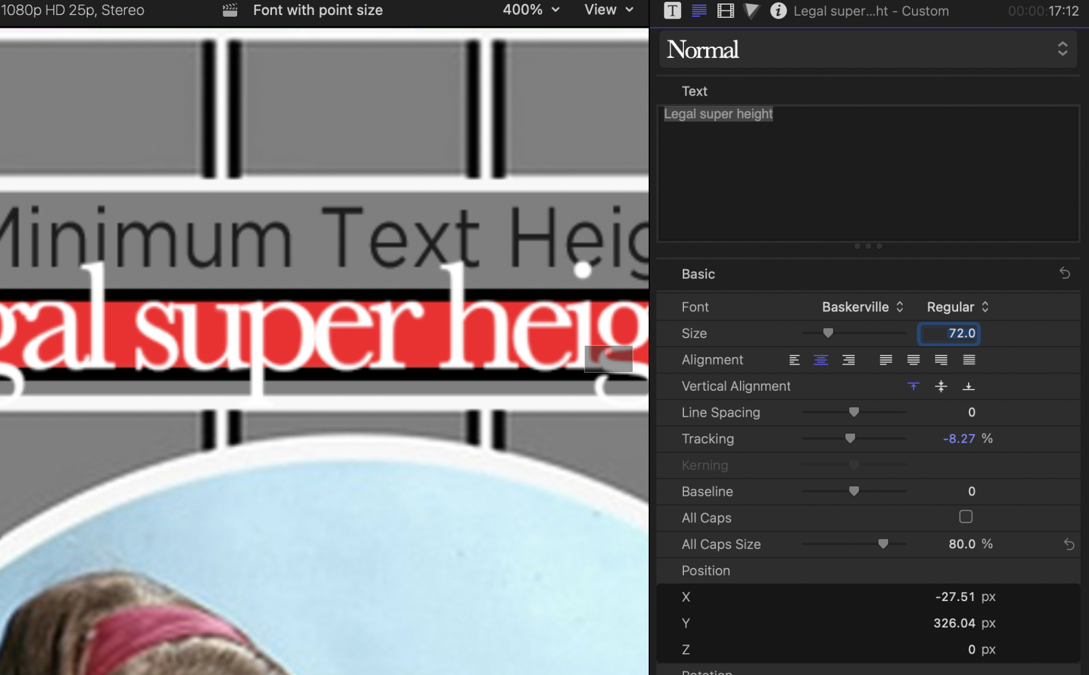This screenshot has width=1089, height=675.
Task: Click the Font with point size title
Action: coord(318,10)
